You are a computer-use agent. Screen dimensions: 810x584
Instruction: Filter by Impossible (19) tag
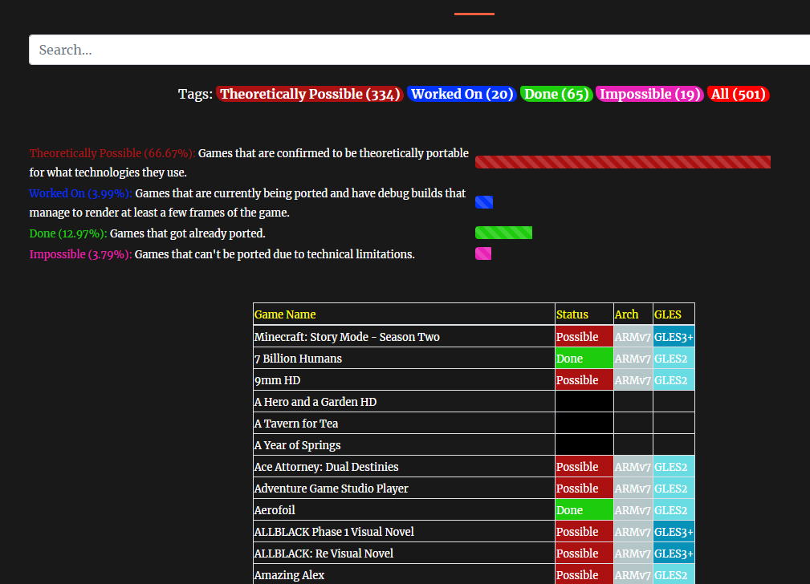click(649, 94)
